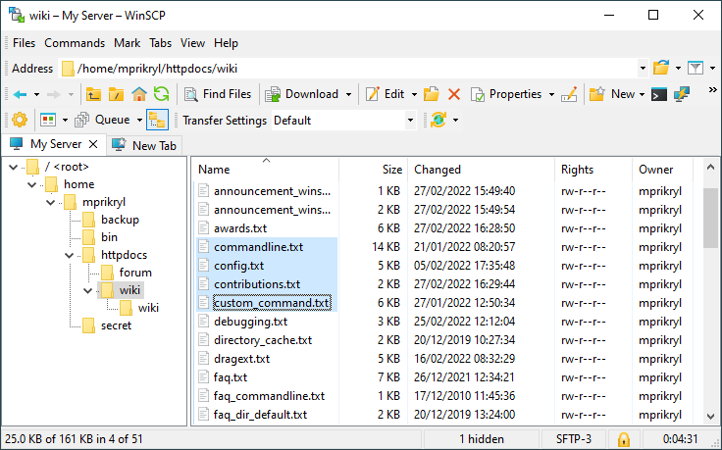Viewport: 722px width, 450px height.
Task: Click the Refresh directory icon
Action: pyautogui.click(x=161, y=94)
